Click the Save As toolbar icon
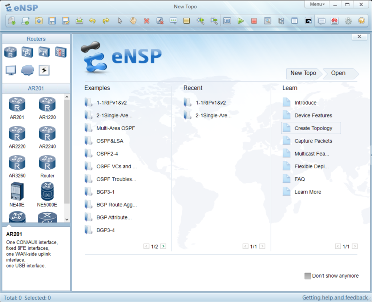This screenshot has height=302, width=372. tap(65, 21)
